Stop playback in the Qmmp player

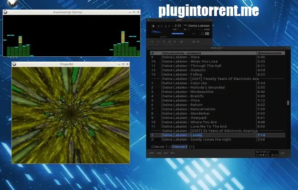click(x=169, y=42)
